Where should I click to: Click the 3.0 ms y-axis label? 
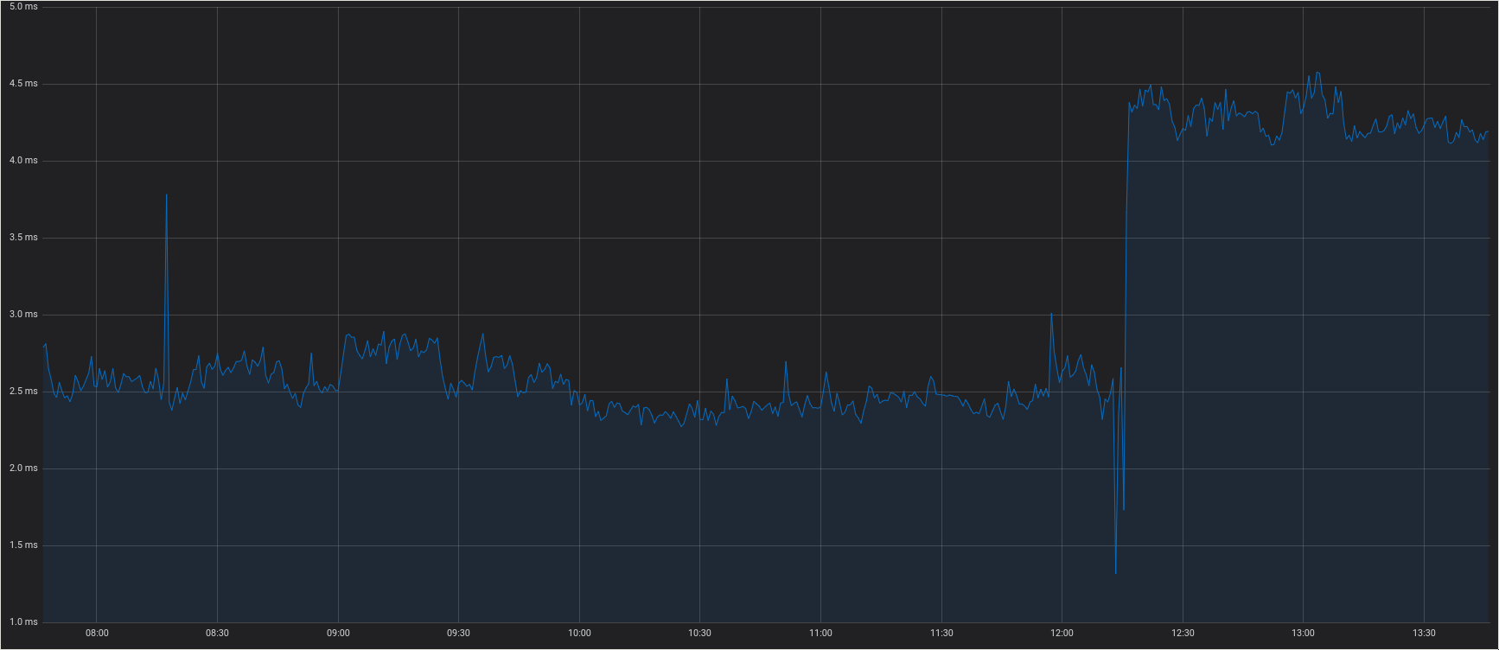pyautogui.click(x=23, y=315)
